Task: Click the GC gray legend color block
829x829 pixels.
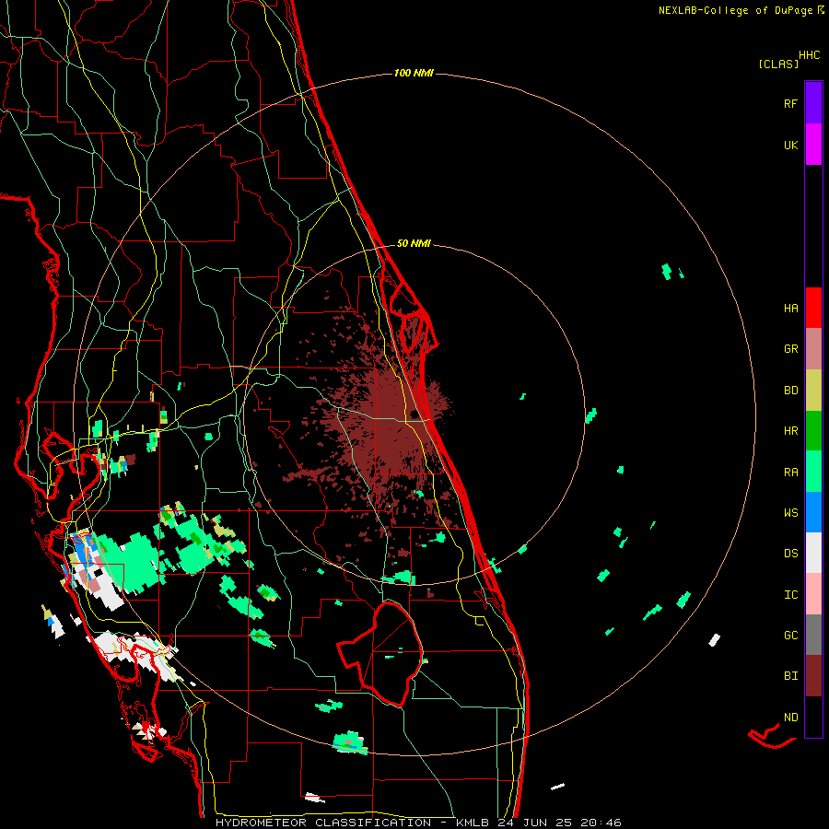Action: click(813, 635)
